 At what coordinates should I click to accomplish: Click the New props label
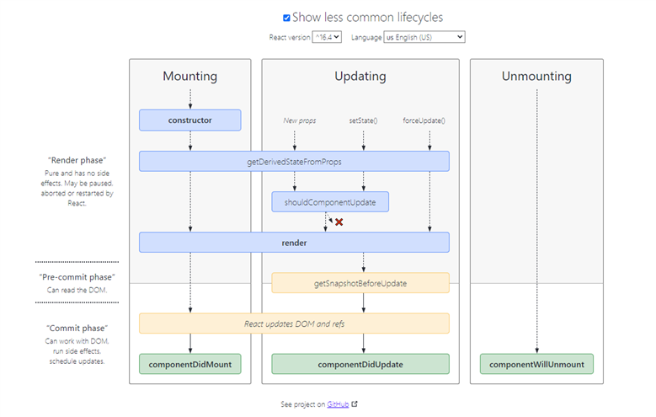click(300, 120)
